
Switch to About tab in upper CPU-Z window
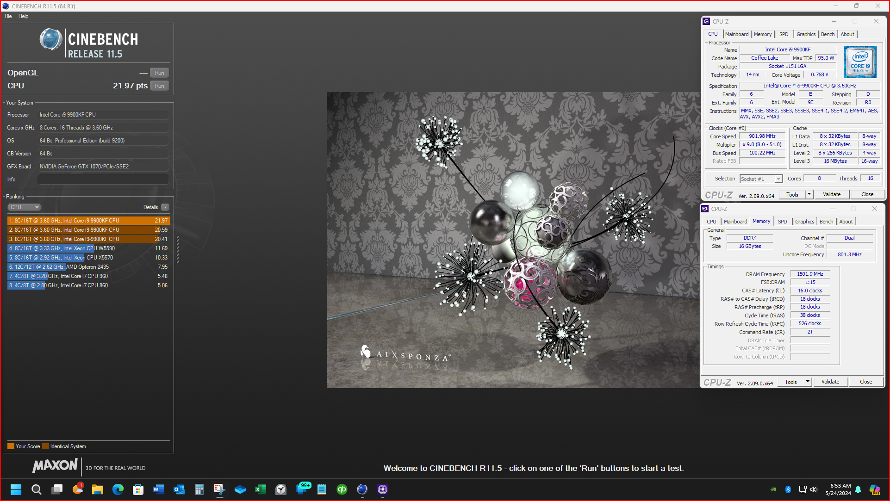pos(847,34)
